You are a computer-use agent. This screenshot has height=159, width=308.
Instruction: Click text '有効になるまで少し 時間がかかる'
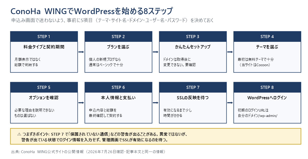pos(178,113)
